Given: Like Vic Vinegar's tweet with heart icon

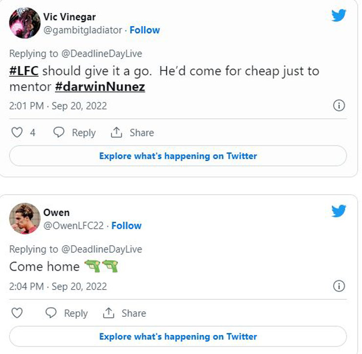Looking at the screenshot, I should (17, 133).
